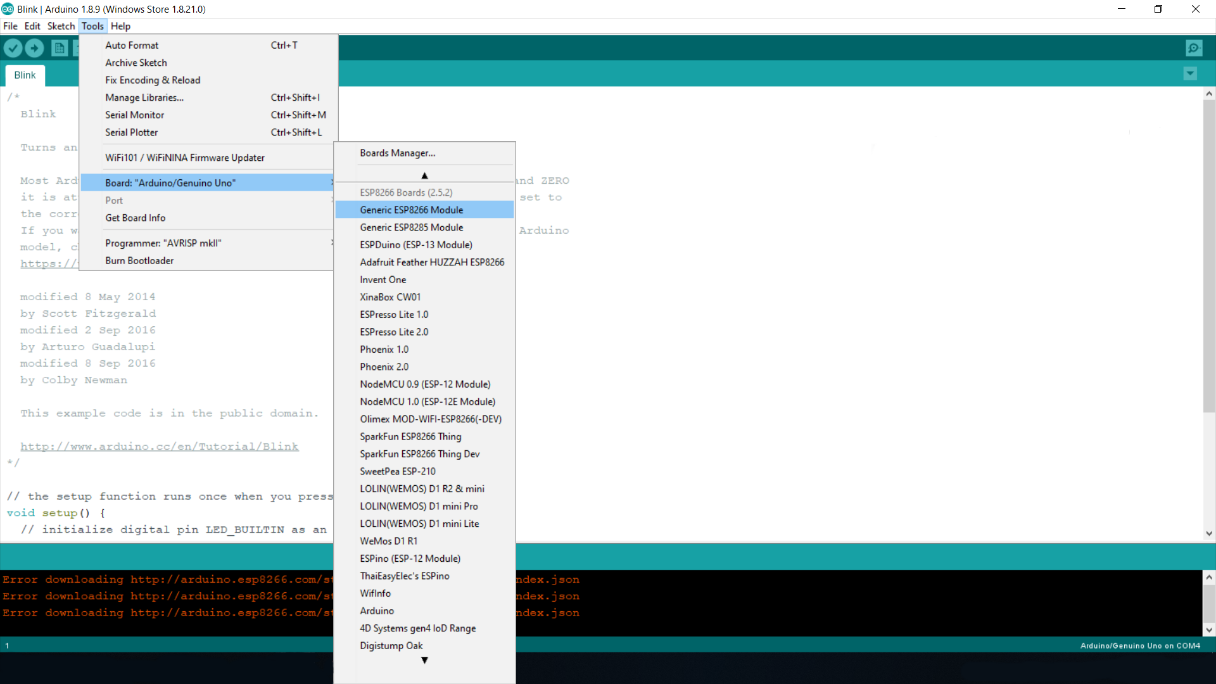Click console scrollbar up arrow
Screen dimensions: 1216x684
click(x=1209, y=577)
